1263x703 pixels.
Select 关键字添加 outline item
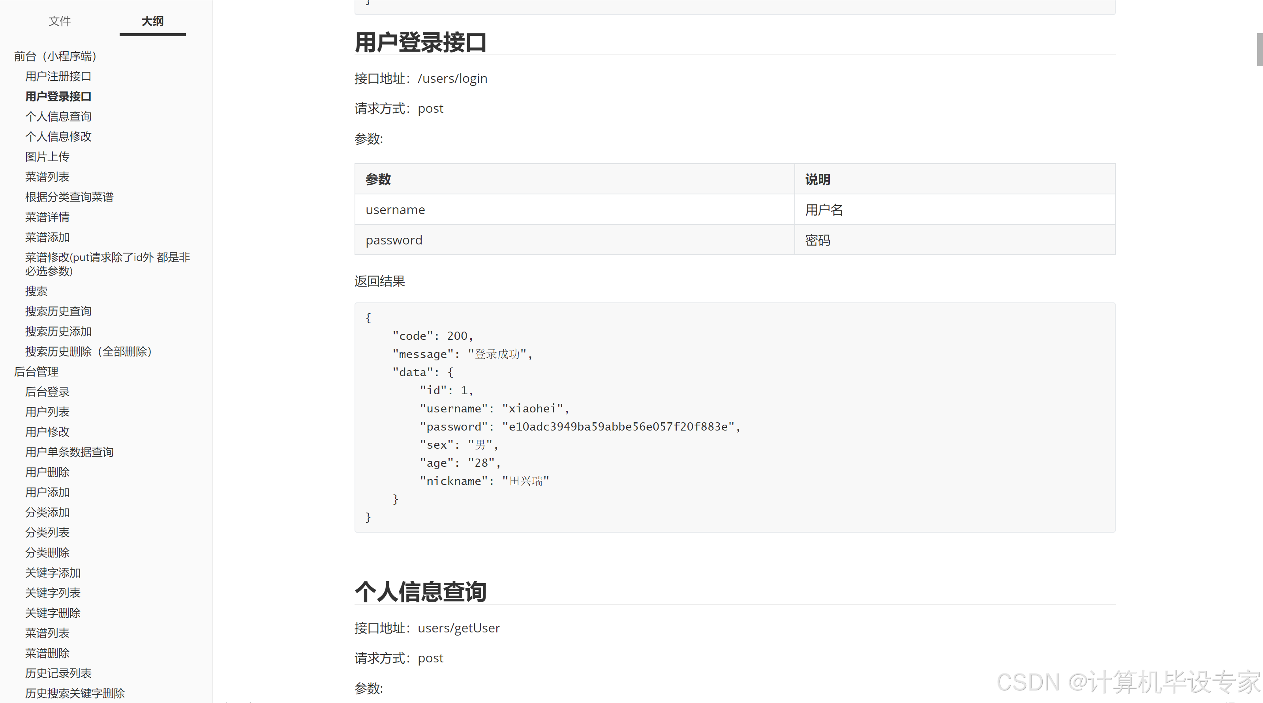(x=53, y=573)
